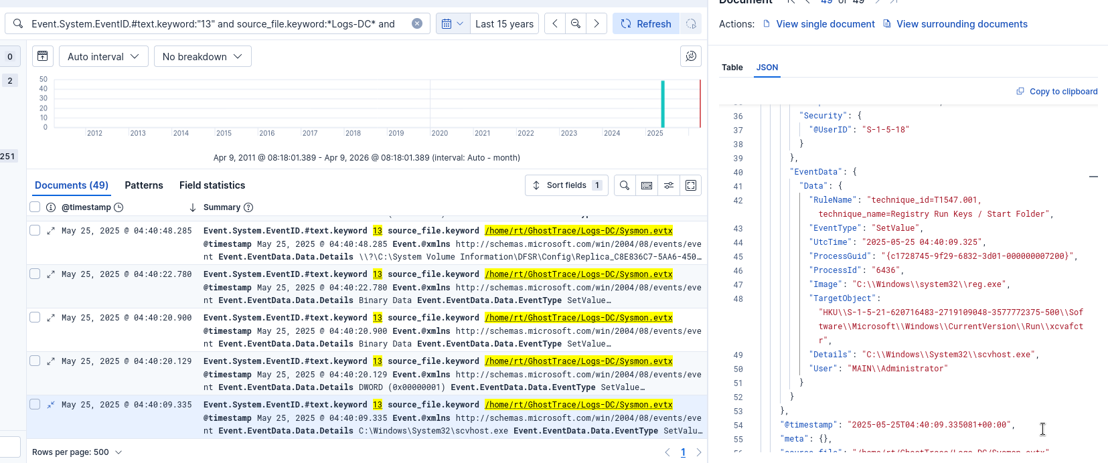
Task: Expand the document row at 04:40:20.900
Action: pyautogui.click(x=51, y=318)
